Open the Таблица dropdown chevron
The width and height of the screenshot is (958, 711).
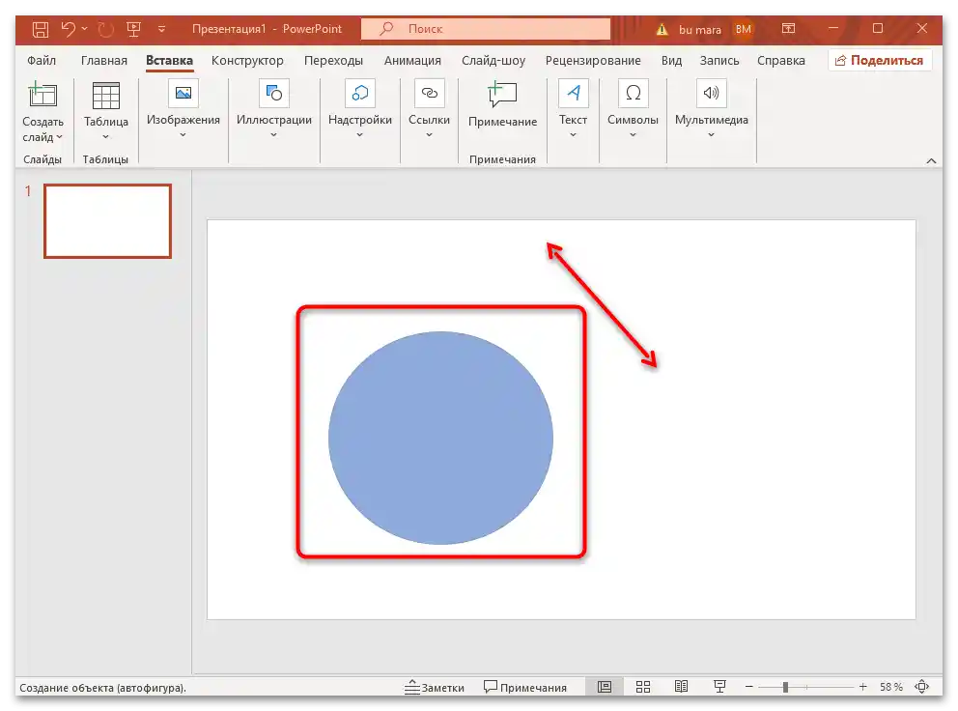click(105, 138)
